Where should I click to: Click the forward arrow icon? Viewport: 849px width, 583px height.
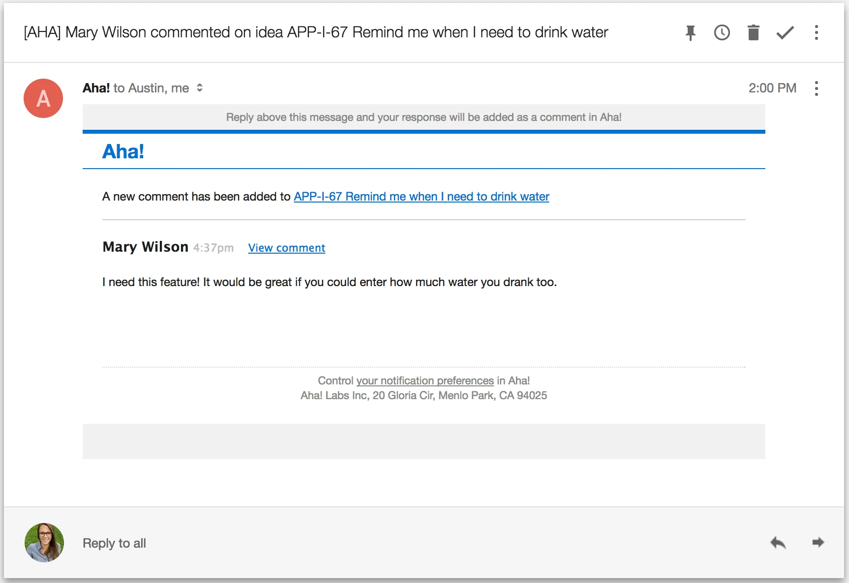(818, 543)
